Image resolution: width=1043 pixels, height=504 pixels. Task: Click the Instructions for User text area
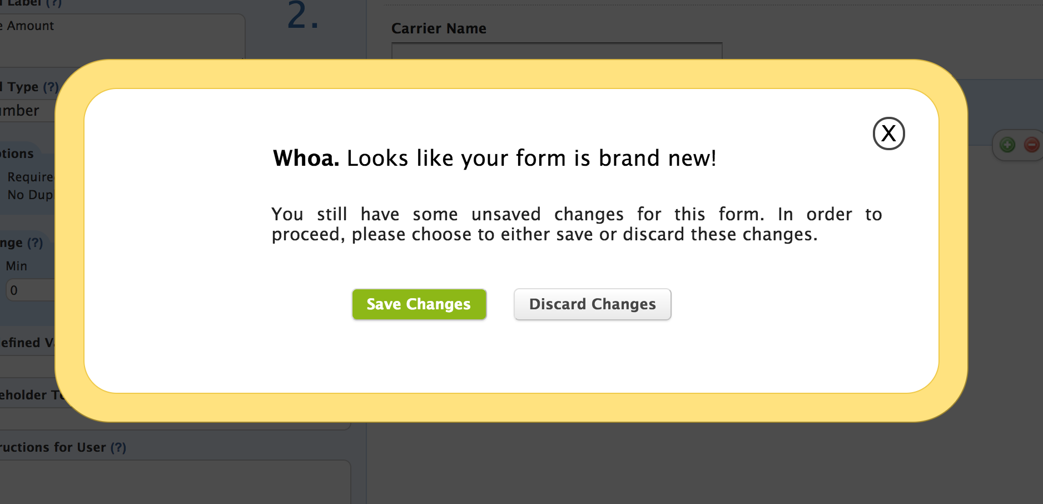point(175,482)
